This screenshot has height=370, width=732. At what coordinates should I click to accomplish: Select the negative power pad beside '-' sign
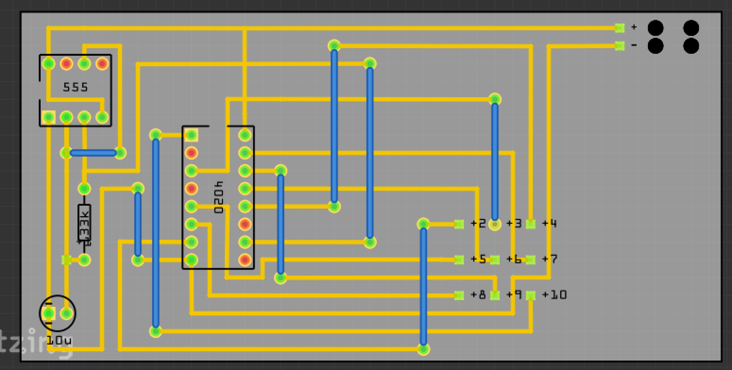tap(620, 46)
